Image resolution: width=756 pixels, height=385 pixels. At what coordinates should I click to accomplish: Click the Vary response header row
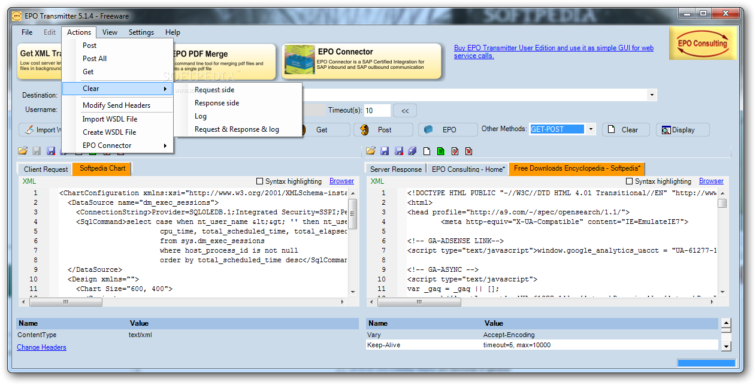pos(542,335)
